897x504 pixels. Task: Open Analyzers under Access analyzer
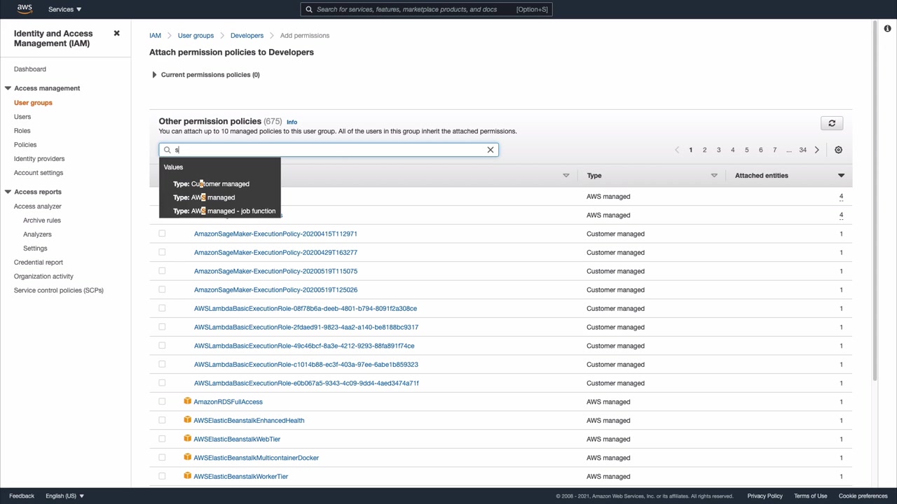[37, 234]
